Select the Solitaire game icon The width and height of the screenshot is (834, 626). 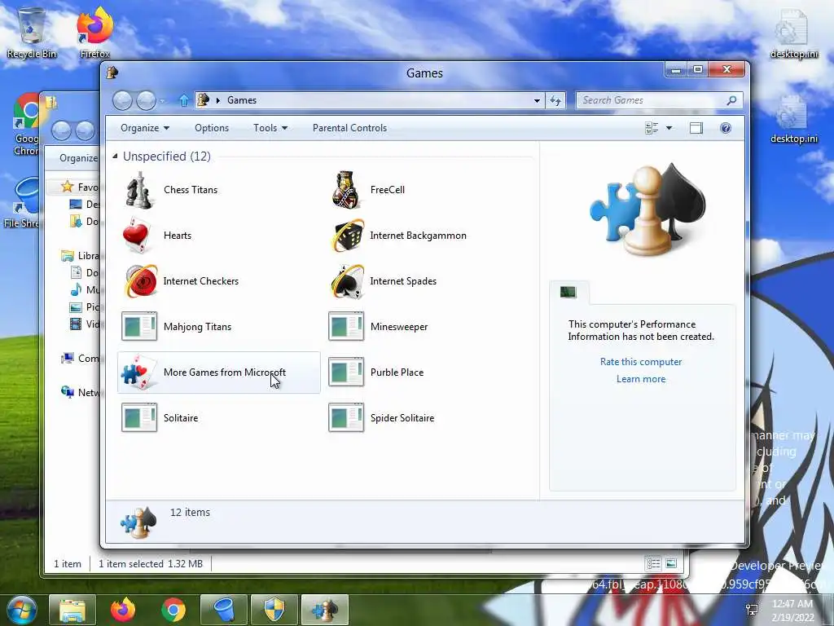[x=138, y=417]
